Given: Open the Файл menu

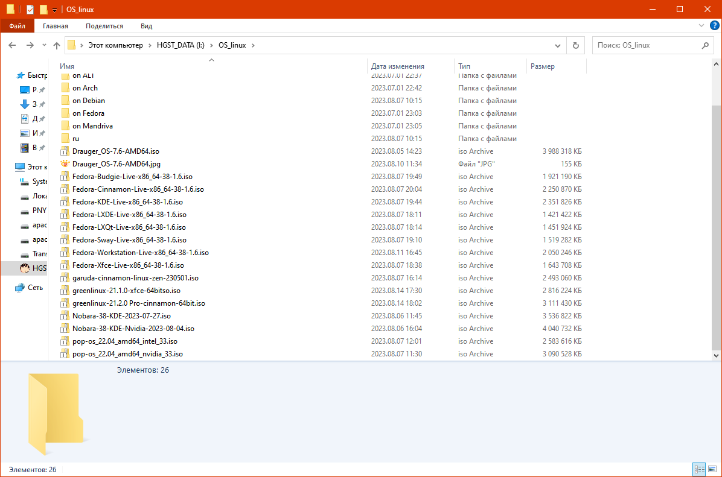Looking at the screenshot, I should [18, 26].
